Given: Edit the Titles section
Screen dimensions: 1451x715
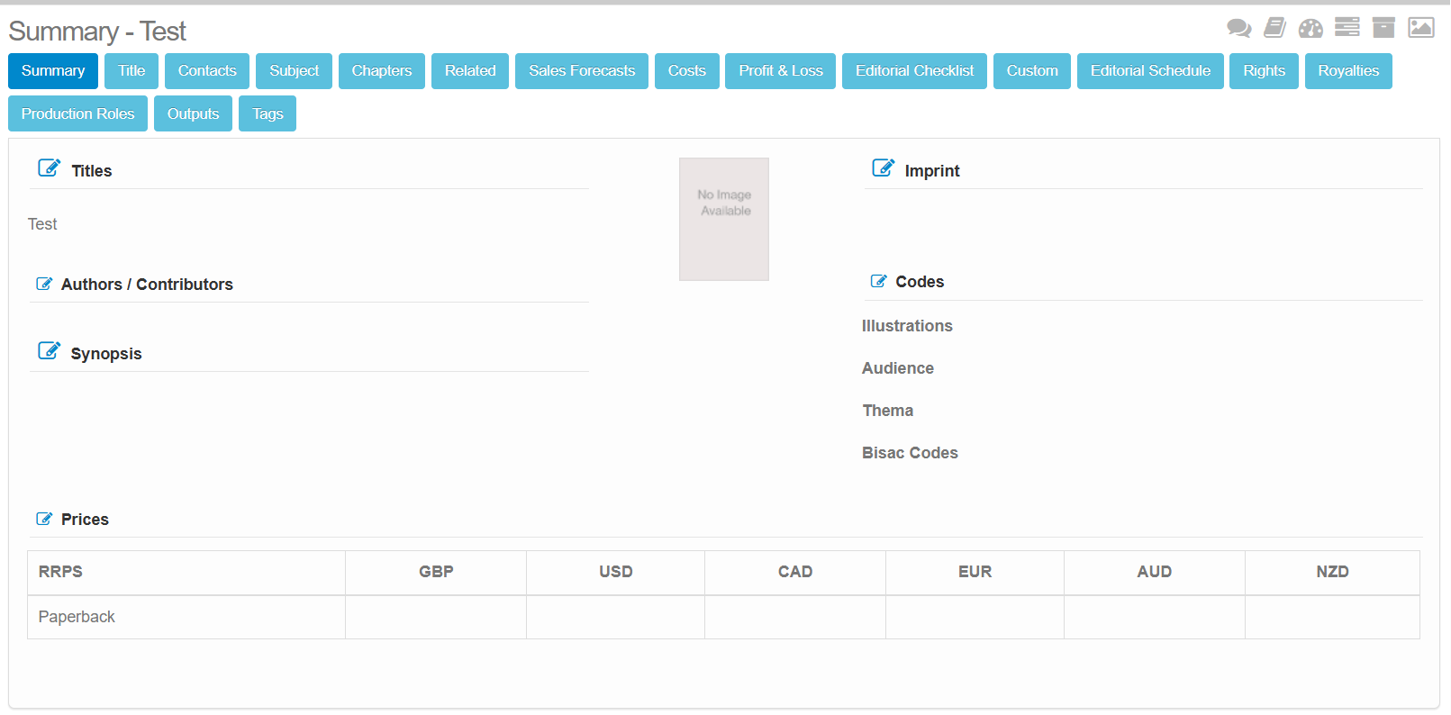Looking at the screenshot, I should [x=49, y=168].
